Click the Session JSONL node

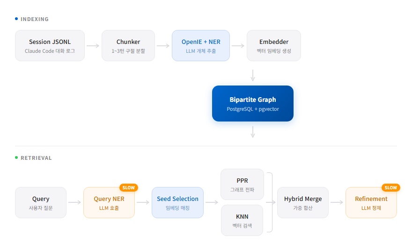click(x=50, y=45)
